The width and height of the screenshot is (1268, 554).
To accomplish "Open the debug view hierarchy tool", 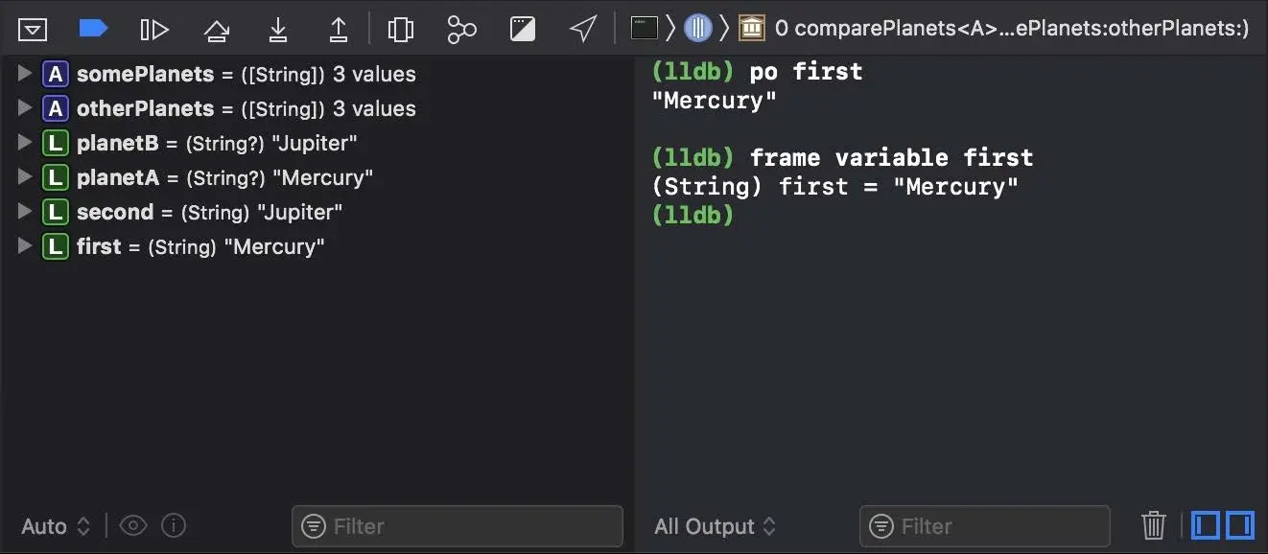I will 401,30.
